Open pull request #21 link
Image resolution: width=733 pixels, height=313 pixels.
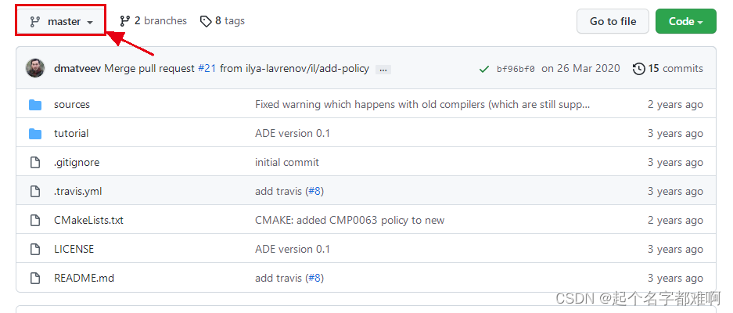click(206, 69)
